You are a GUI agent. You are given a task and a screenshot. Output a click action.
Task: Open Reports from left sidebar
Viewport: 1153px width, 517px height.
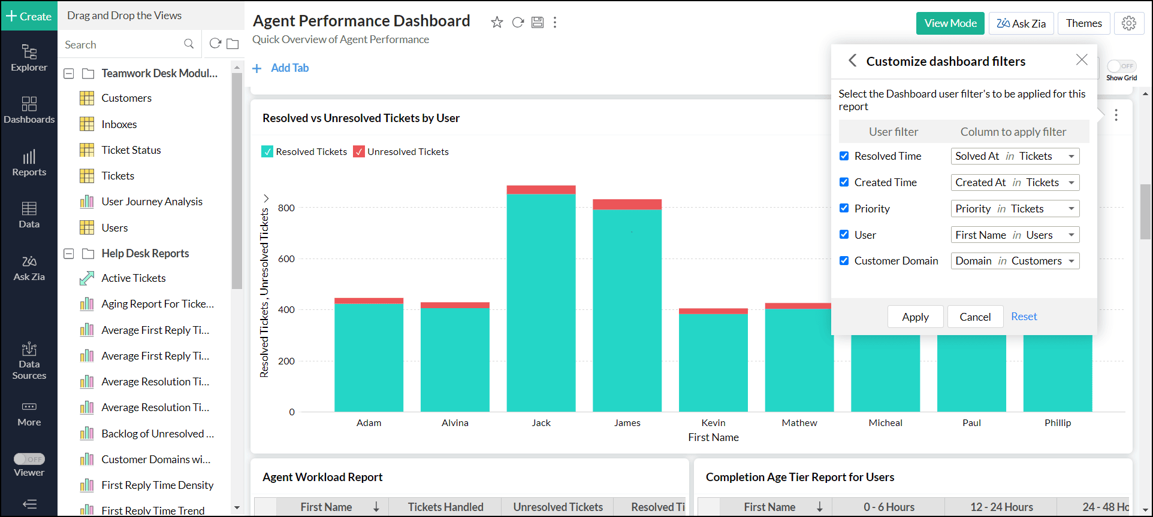pos(29,163)
